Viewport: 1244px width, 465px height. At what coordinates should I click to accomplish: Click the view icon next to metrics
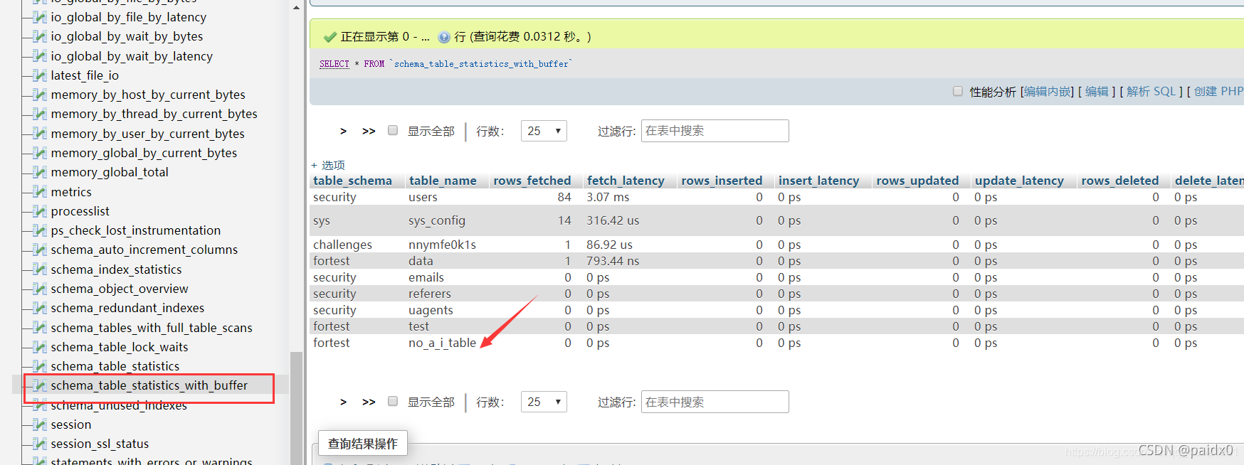click(41, 192)
